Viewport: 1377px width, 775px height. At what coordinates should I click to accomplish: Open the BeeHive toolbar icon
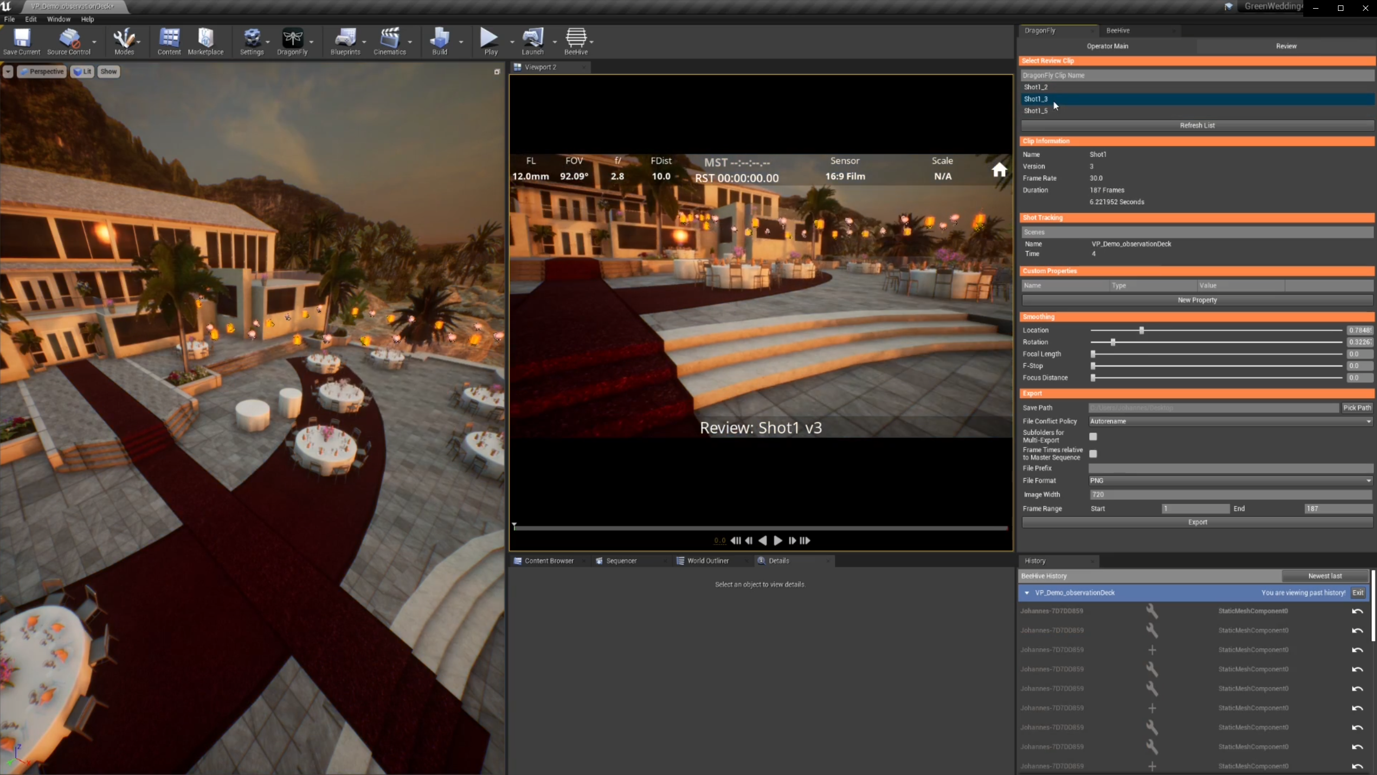click(x=576, y=41)
